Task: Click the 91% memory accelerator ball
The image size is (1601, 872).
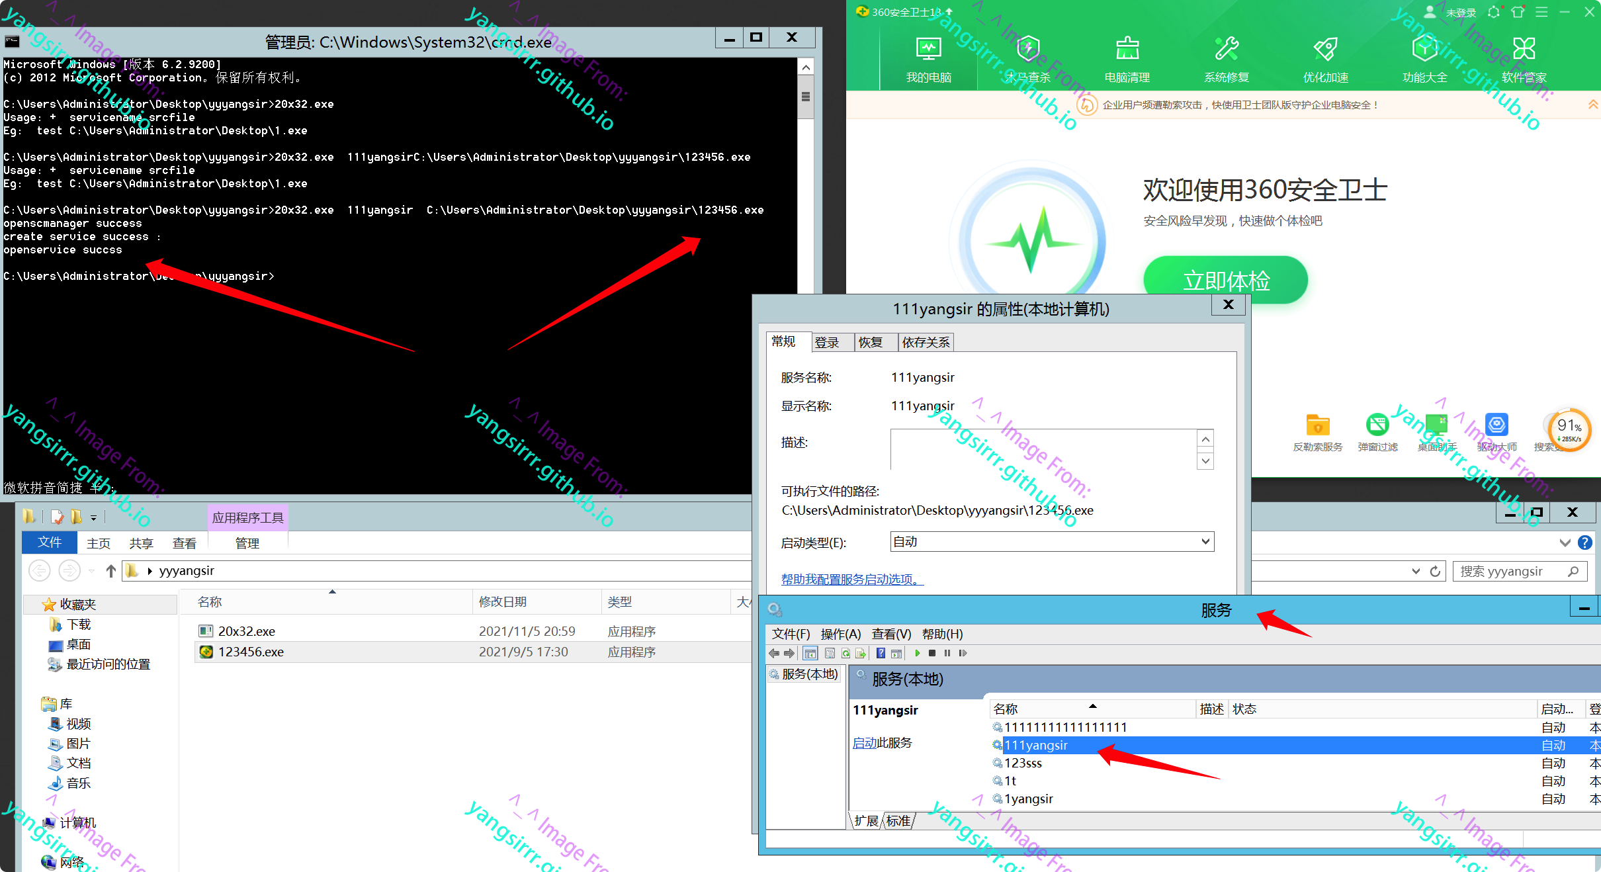Action: tap(1569, 429)
